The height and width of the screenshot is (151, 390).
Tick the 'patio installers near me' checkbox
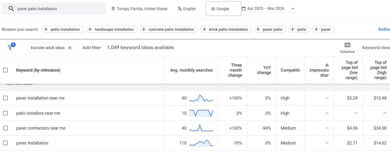point(5,113)
